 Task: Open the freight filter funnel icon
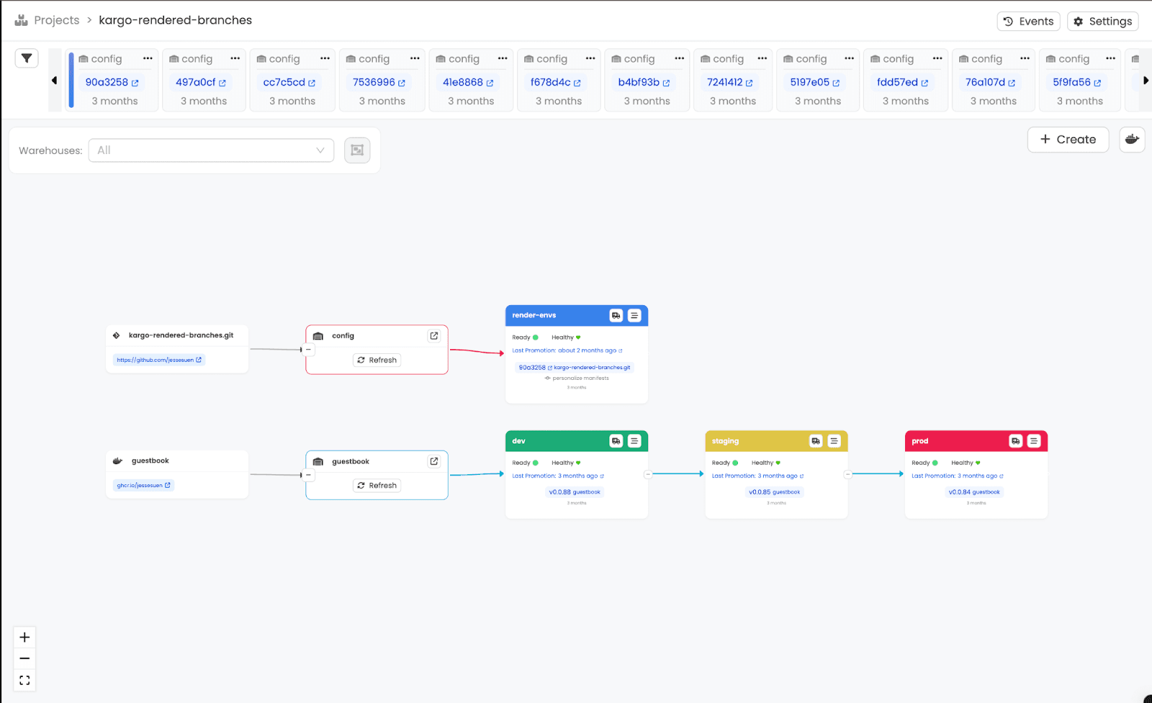tap(27, 58)
